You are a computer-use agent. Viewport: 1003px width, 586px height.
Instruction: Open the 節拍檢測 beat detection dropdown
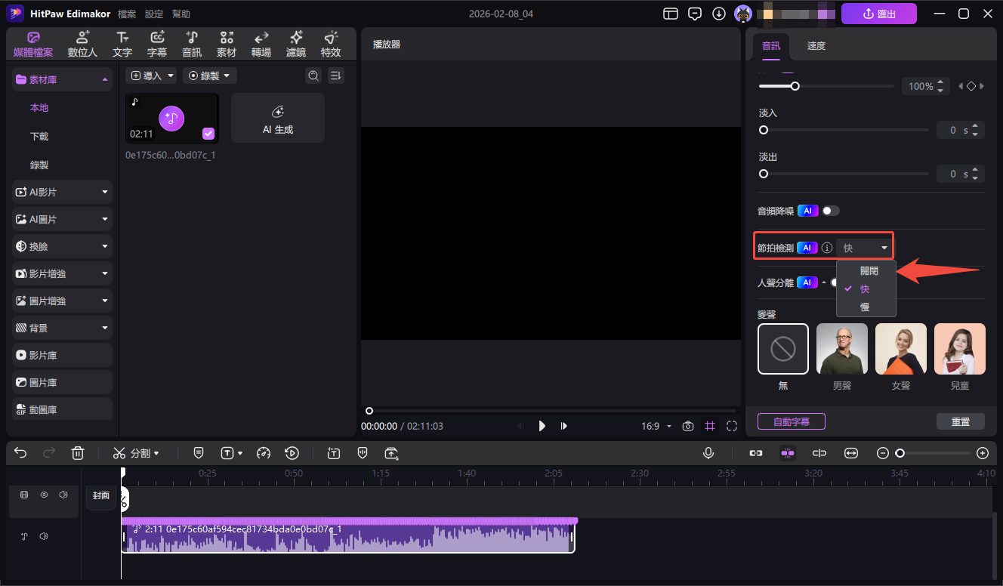(x=865, y=248)
